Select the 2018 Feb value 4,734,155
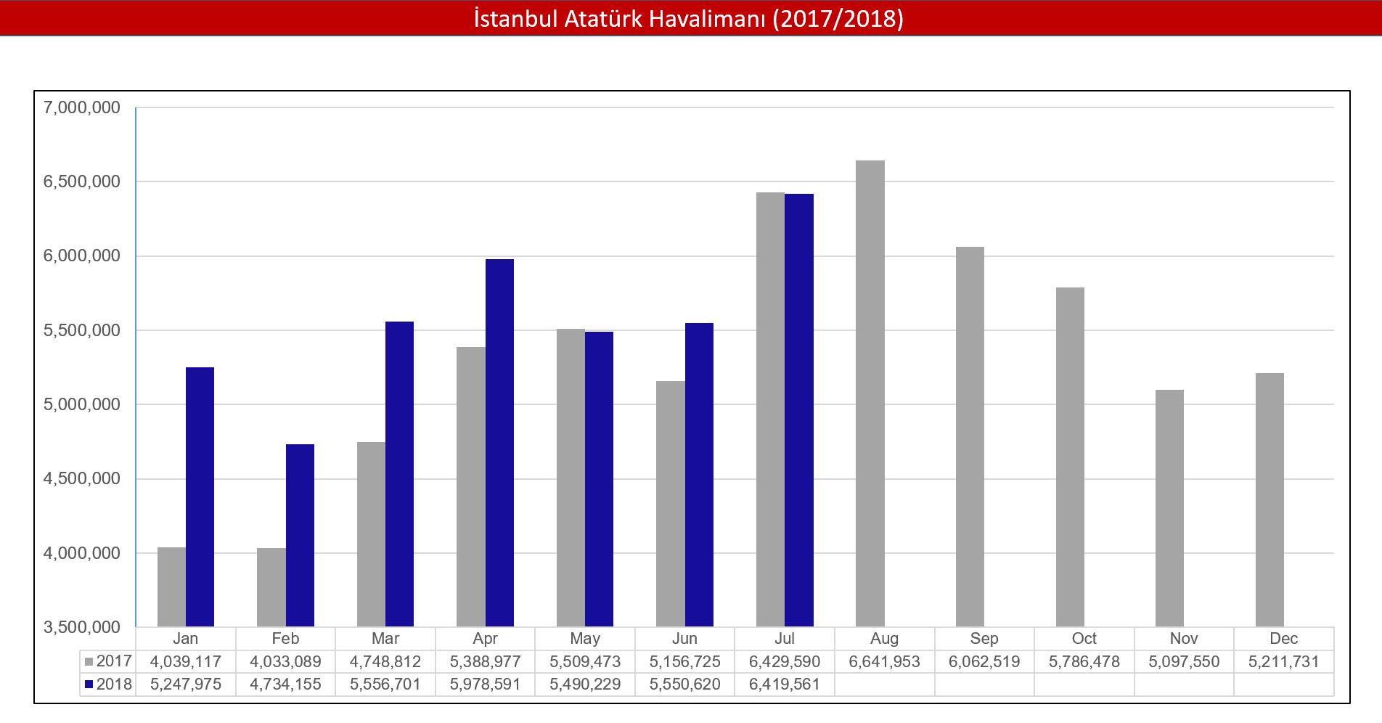 pyautogui.click(x=285, y=685)
